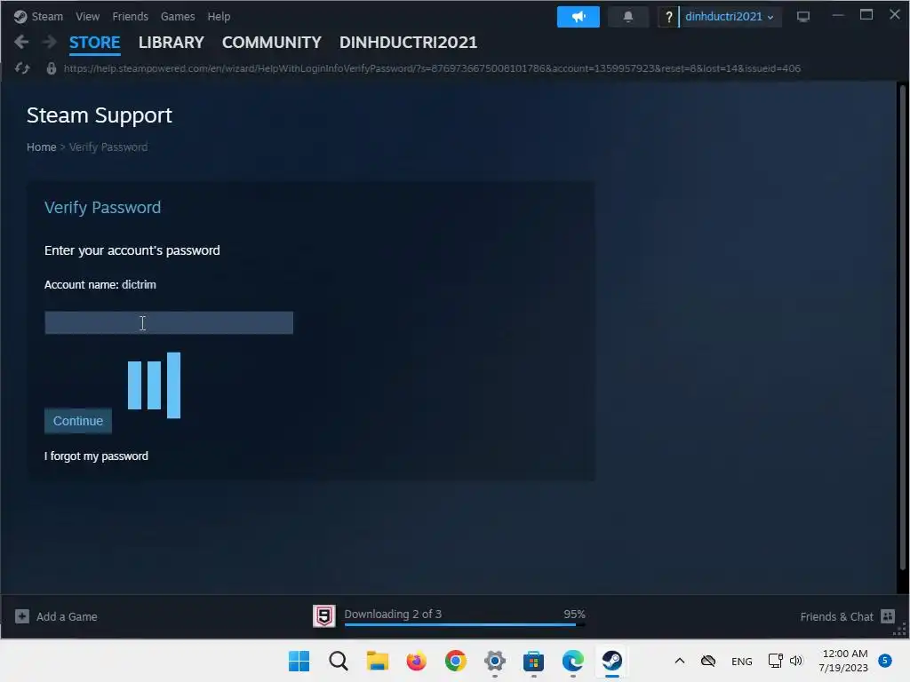The height and width of the screenshot is (682, 910).
Task: Open the View menu
Action: coord(88,17)
